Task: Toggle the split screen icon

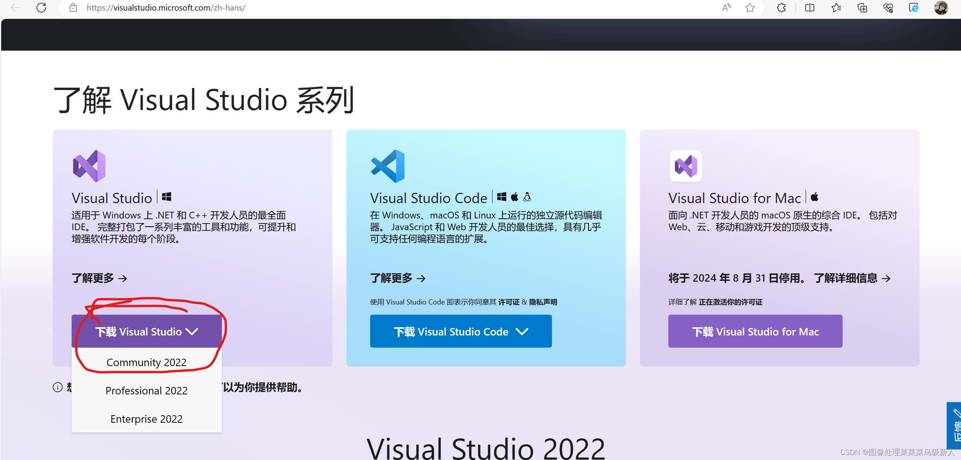Action: pyautogui.click(x=810, y=7)
